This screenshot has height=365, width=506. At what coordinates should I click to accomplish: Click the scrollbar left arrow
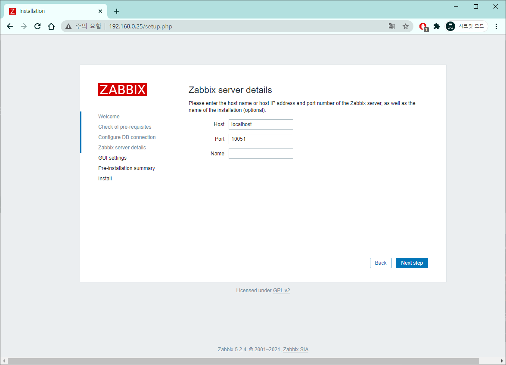(x=3, y=361)
